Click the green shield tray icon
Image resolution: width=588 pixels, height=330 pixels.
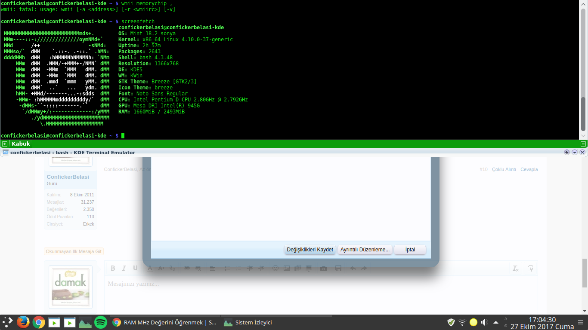coord(451,322)
